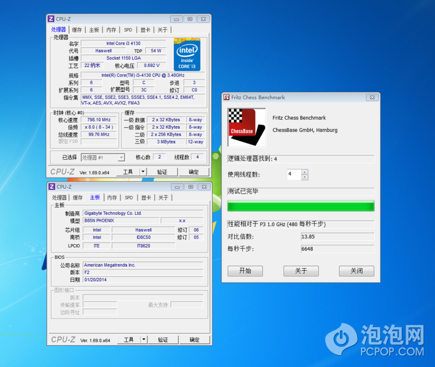435x367 pixels.
Task: Click the 关闭 button in Fritz Chess Benchmark
Action: (357, 271)
